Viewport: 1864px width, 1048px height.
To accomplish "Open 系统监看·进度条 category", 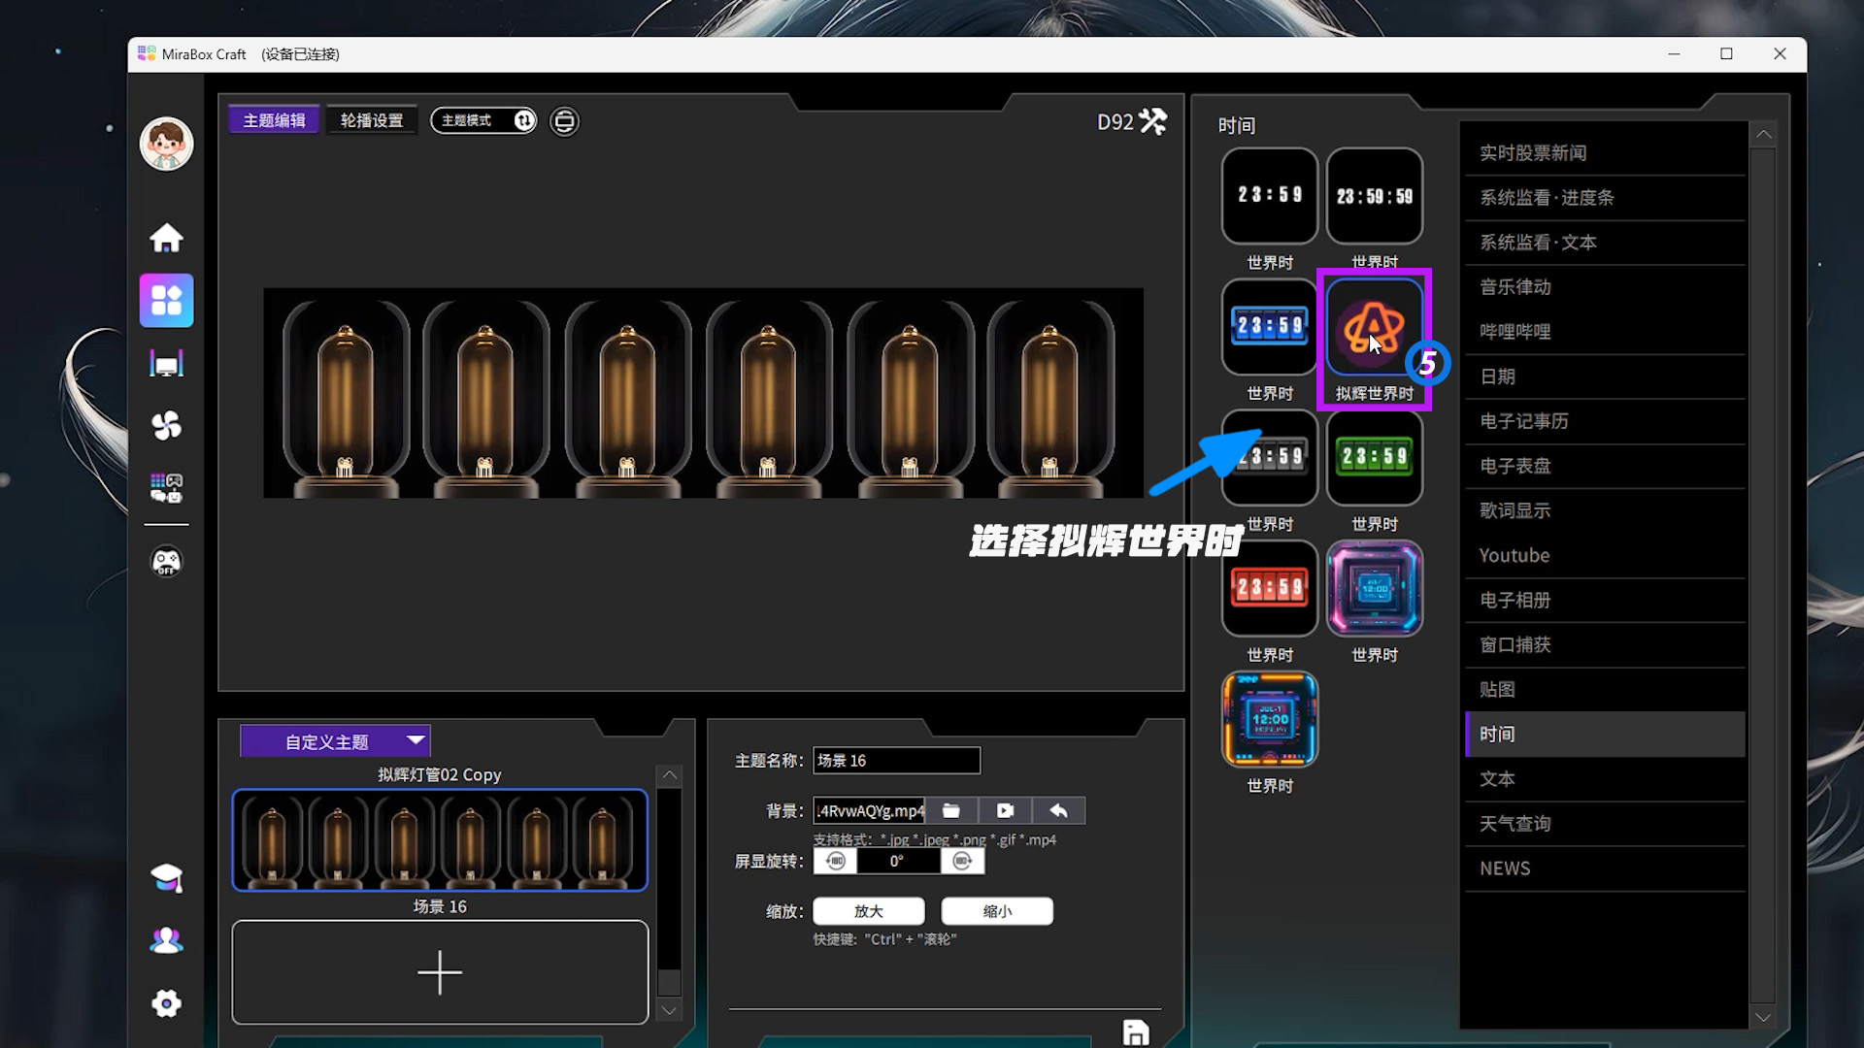I will pos(1605,197).
